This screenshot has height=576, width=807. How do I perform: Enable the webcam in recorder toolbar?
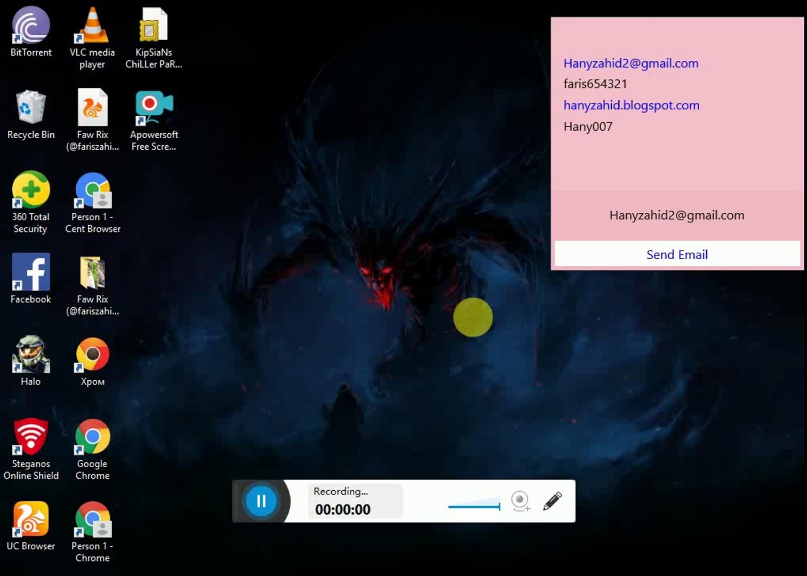click(520, 501)
